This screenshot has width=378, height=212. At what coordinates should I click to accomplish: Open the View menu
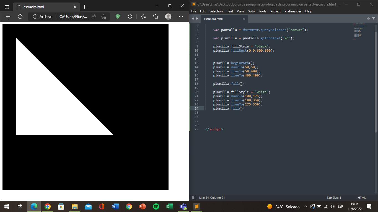[240, 11]
